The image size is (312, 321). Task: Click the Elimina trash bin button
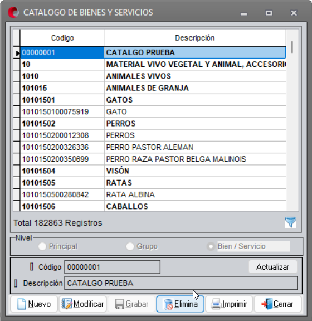(x=180, y=304)
